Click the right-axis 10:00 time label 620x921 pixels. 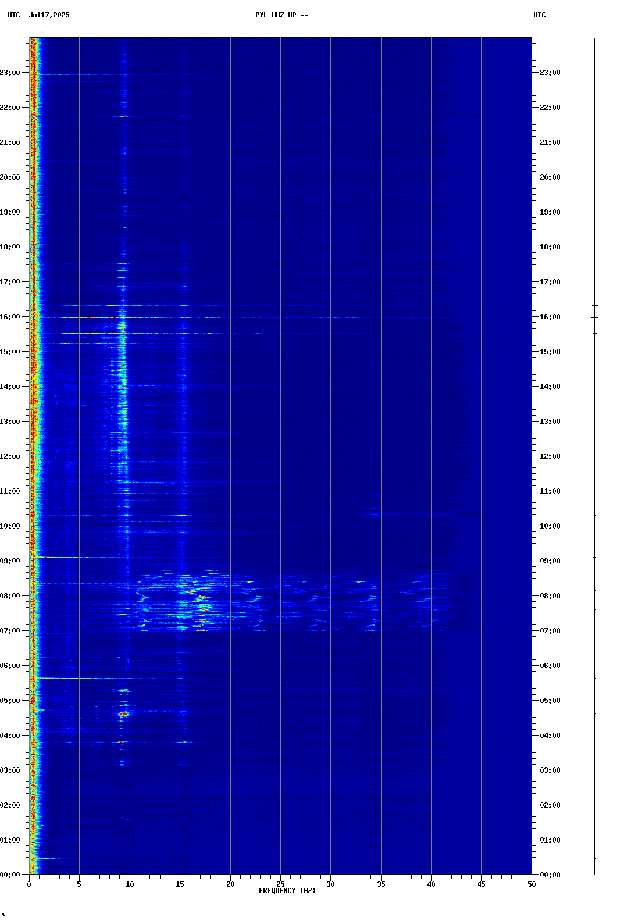coord(550,526)
